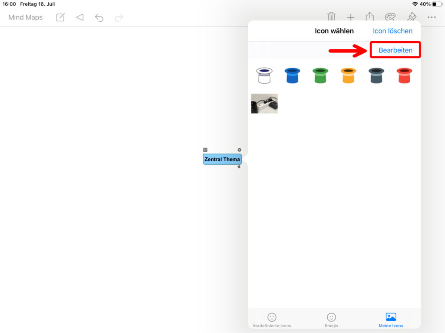
Task: Click the collapse arrow below Zentral Thema
Action: (239, 167)
